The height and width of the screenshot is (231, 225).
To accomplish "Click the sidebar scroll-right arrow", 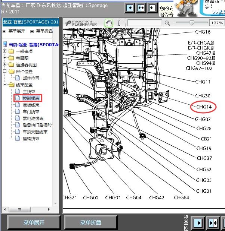I will click(49, 209).
